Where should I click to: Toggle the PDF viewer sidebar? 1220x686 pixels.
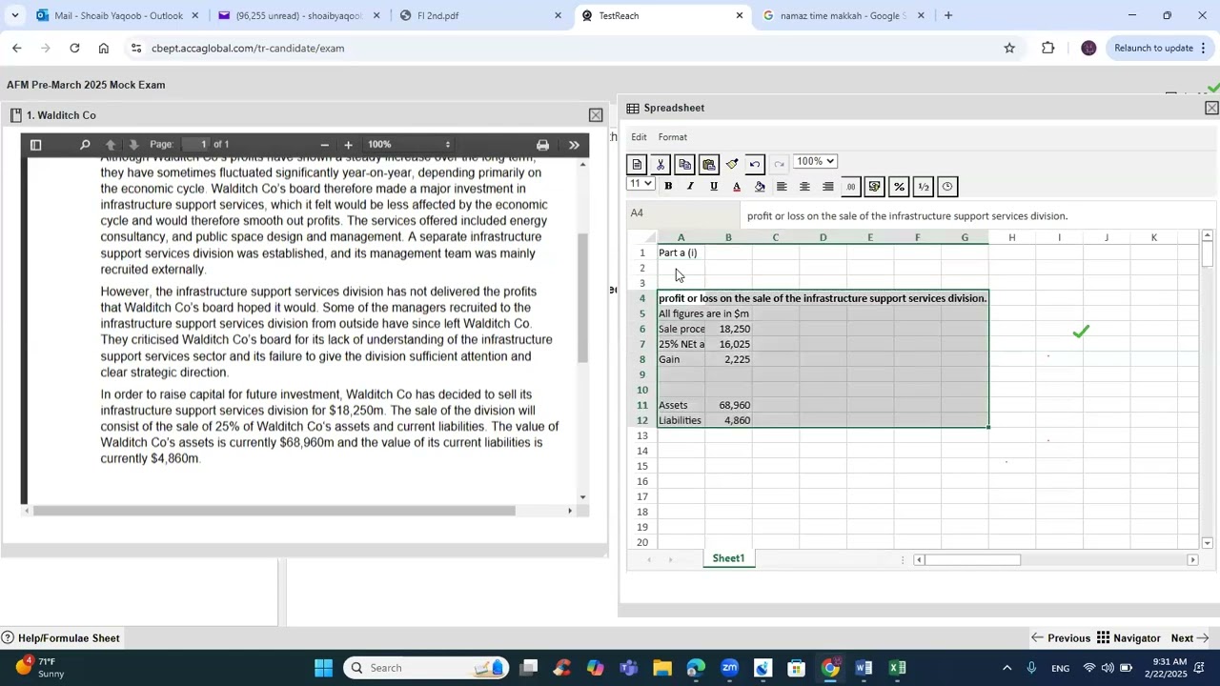[x=36, y=145]
